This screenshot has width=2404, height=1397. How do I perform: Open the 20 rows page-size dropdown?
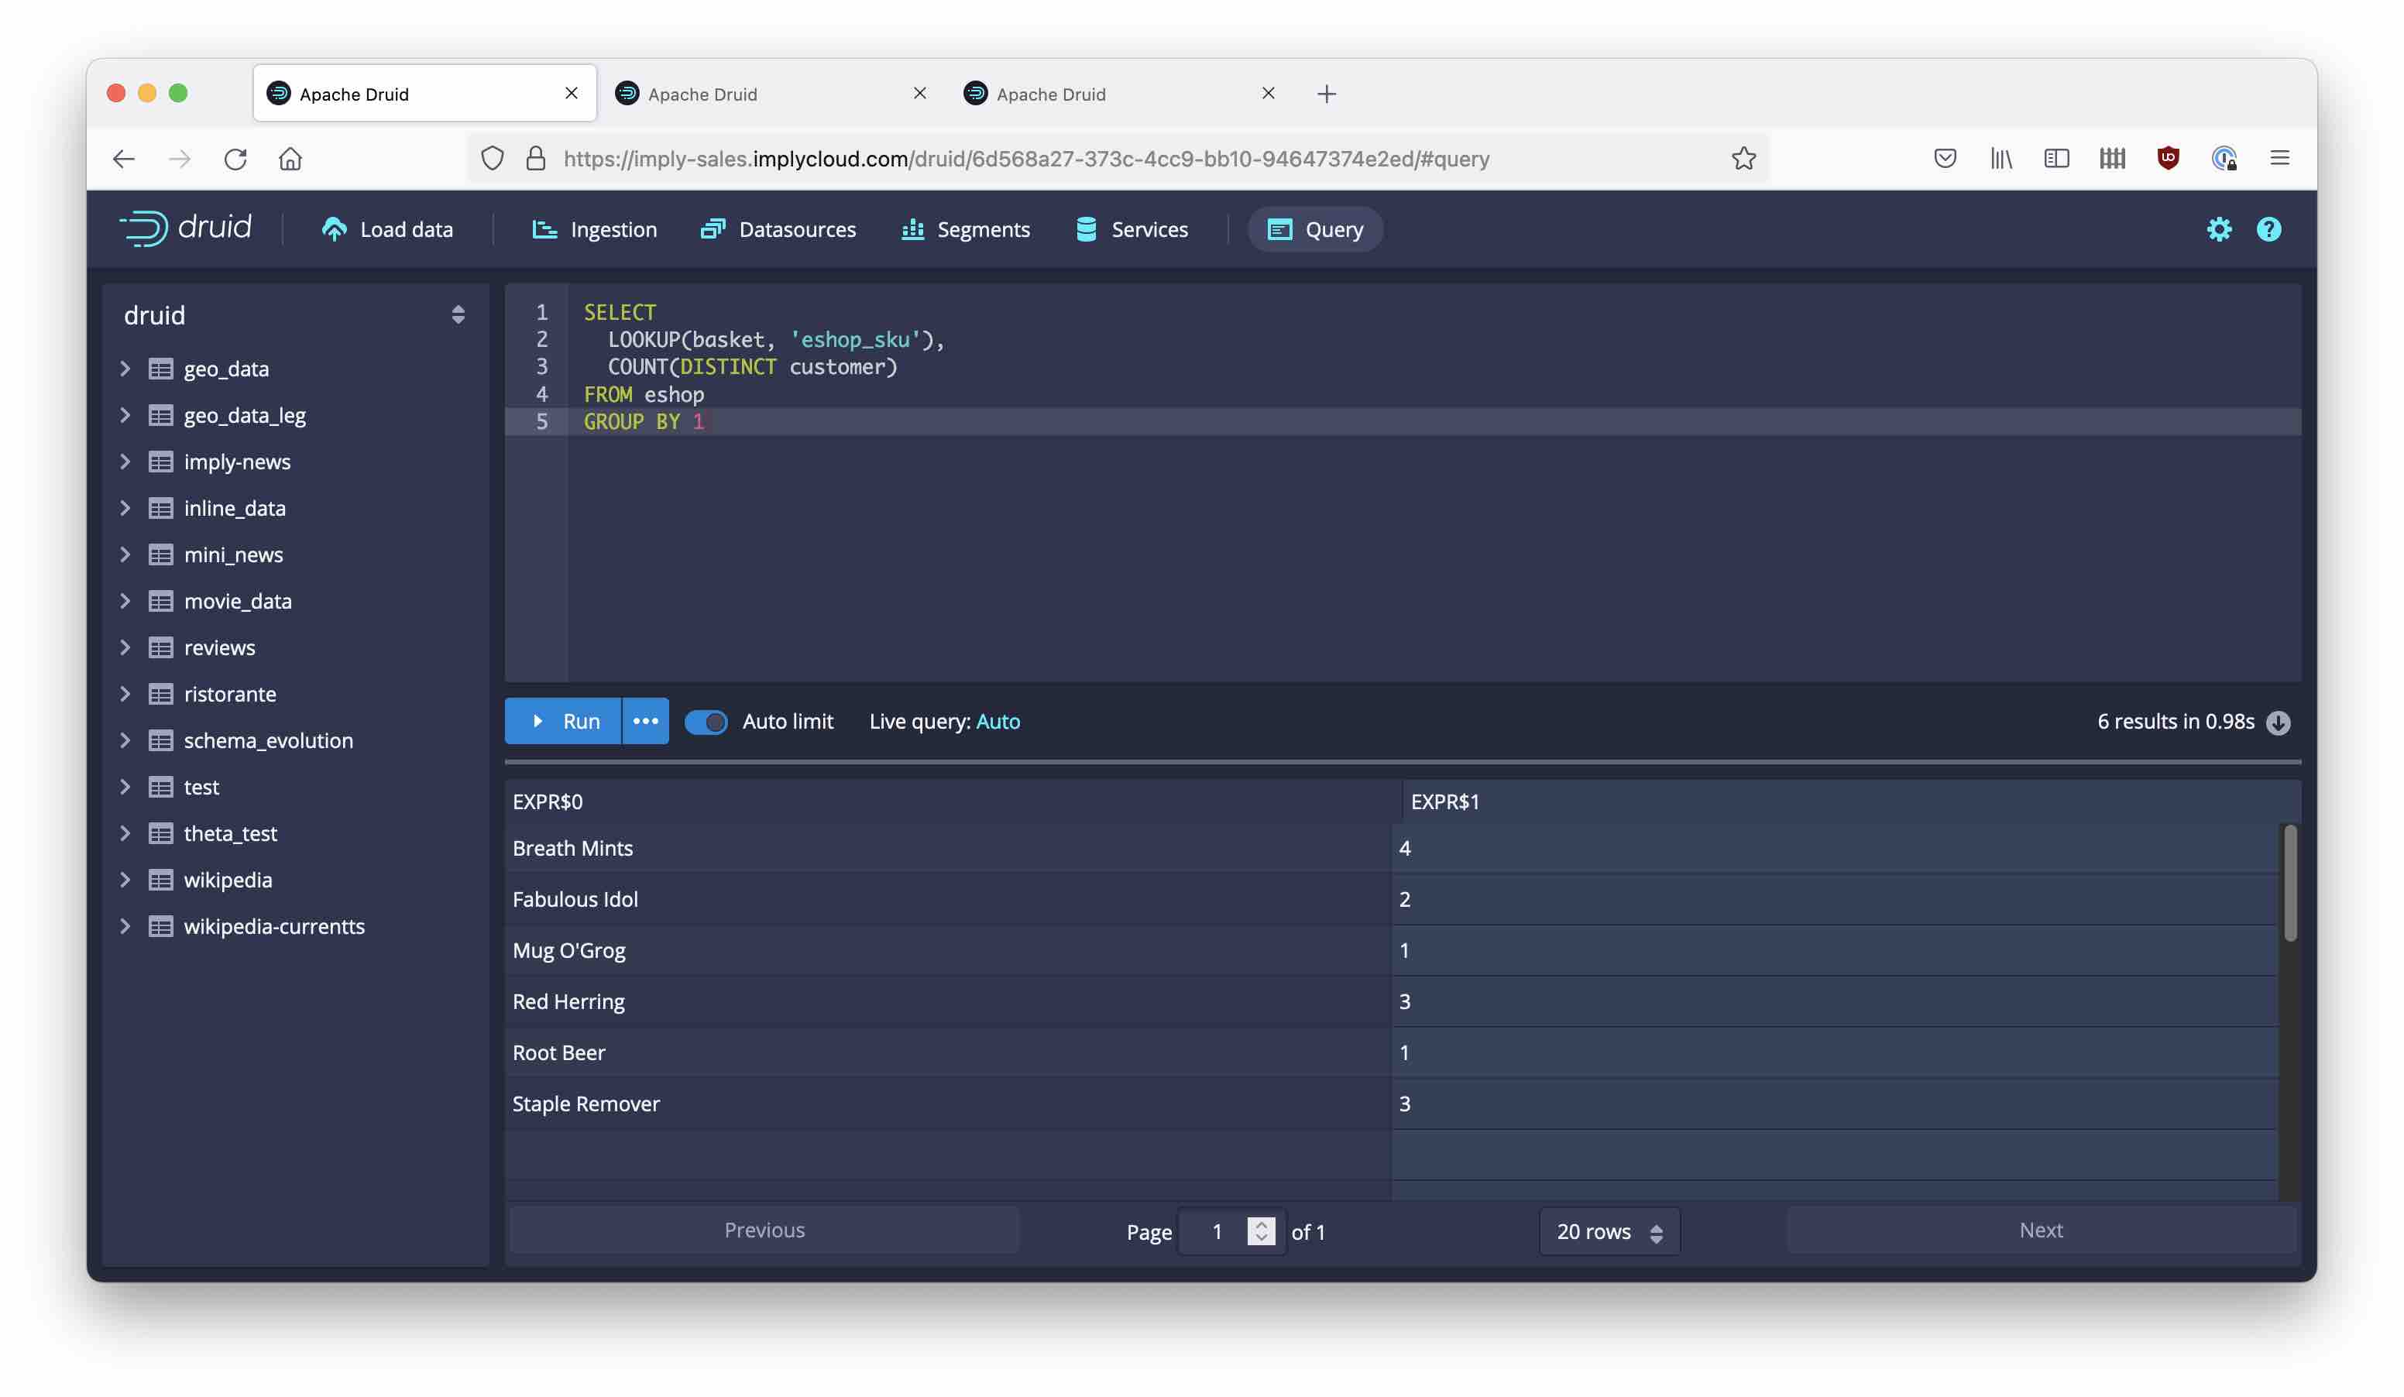[1609, 1231]
